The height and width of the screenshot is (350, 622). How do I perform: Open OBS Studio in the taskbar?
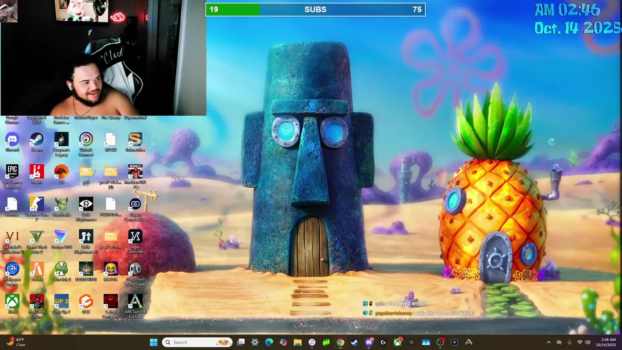coord(440,342)
